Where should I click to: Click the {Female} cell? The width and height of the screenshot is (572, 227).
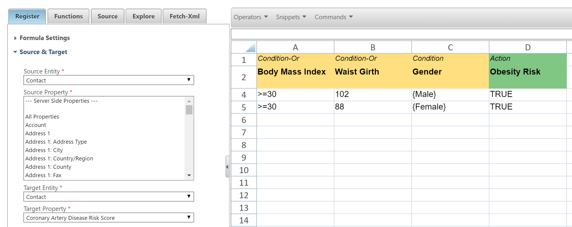tap(450, 107)
